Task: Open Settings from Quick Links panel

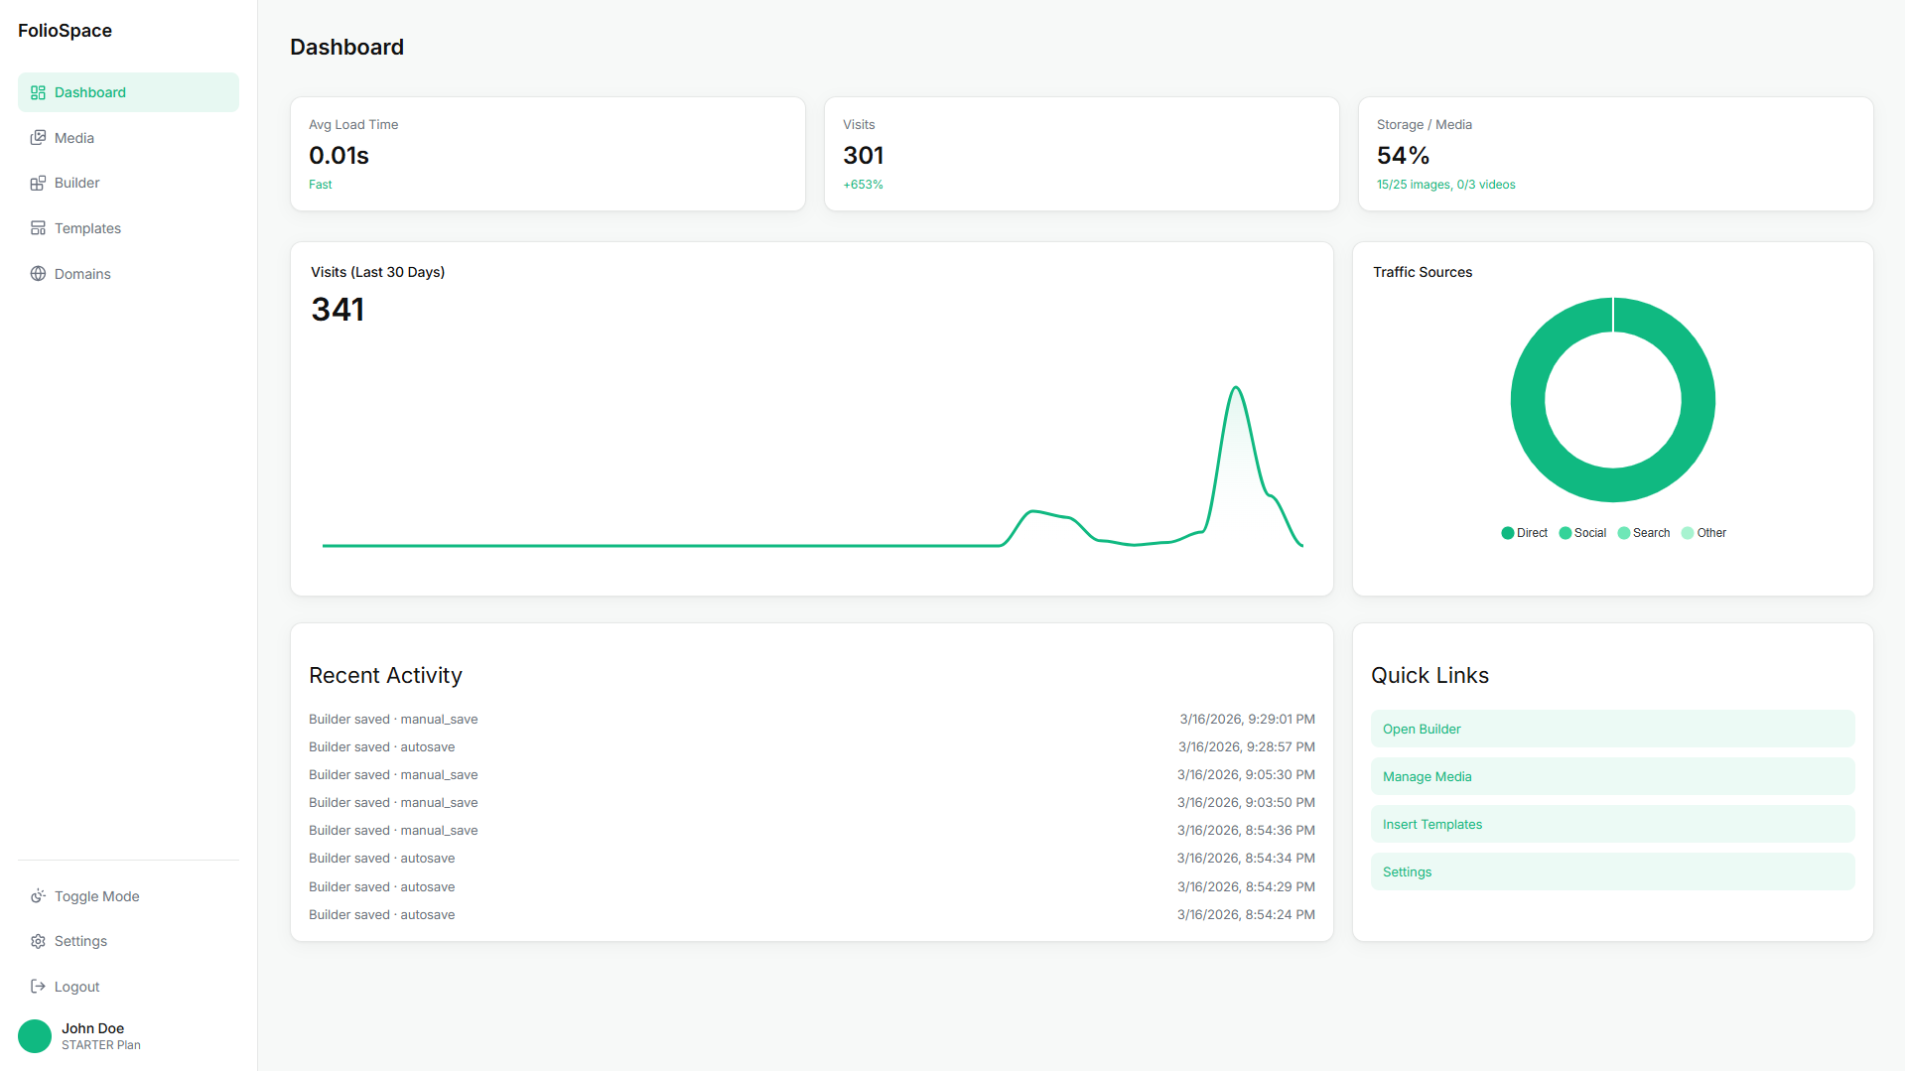Action: pyautogui.click(x=1612, y=871)
